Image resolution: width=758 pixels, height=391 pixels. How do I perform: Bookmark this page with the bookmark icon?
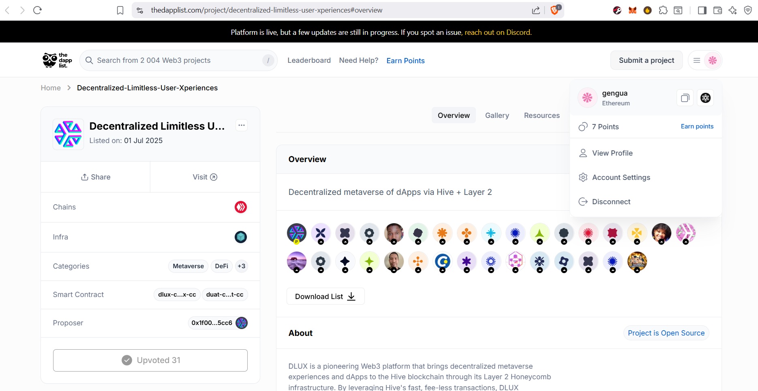coord(120,10)
